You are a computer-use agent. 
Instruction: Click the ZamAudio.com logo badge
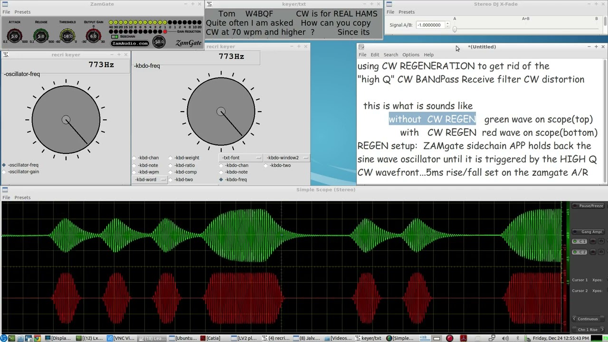coord(130,43)
